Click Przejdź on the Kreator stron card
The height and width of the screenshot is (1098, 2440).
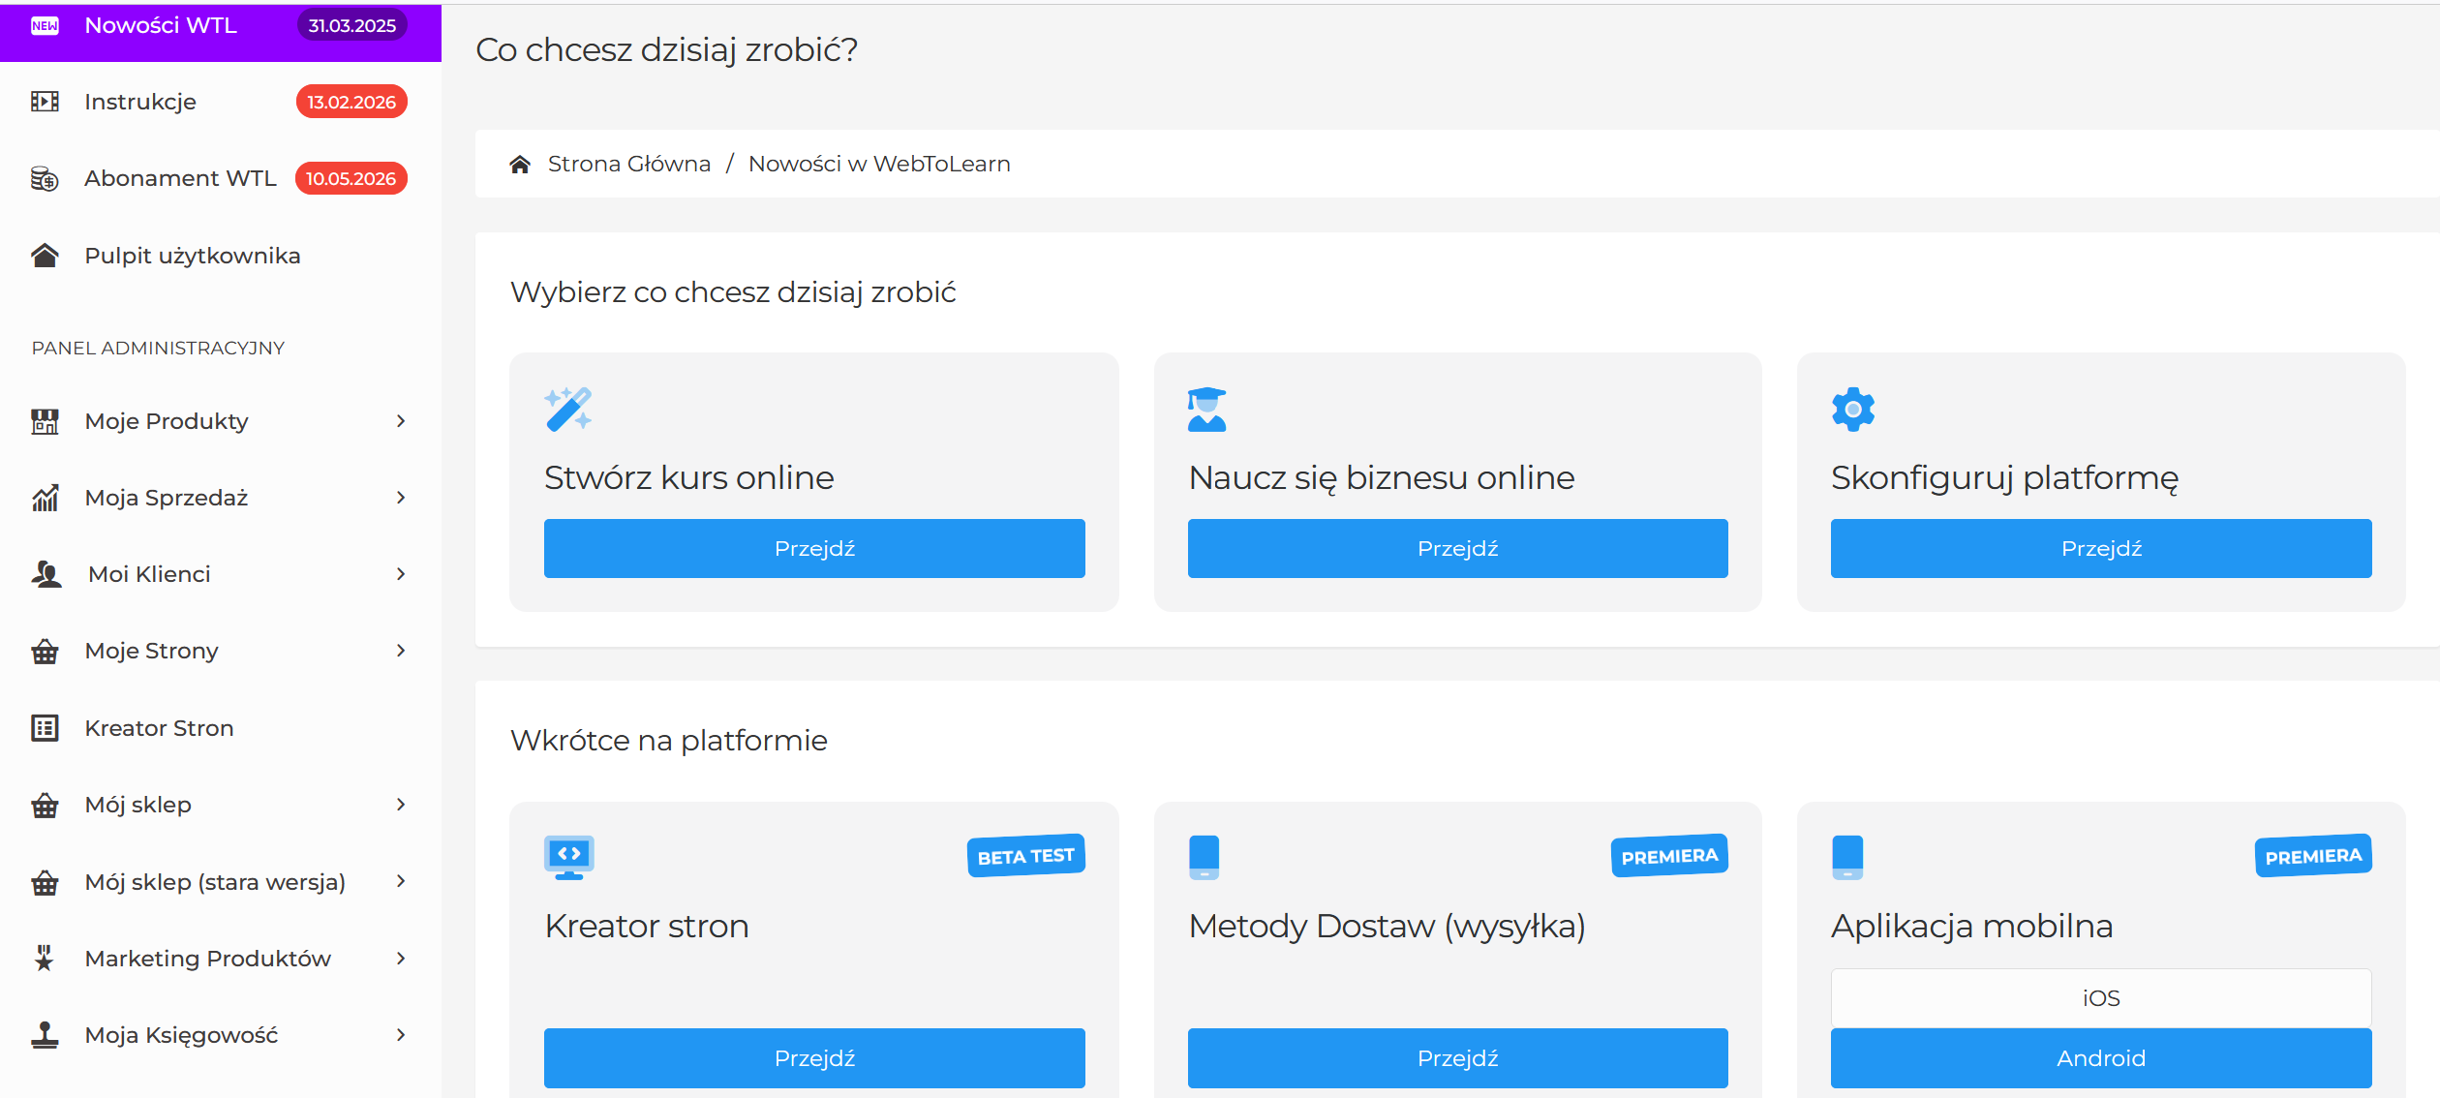coord(814,1057)
